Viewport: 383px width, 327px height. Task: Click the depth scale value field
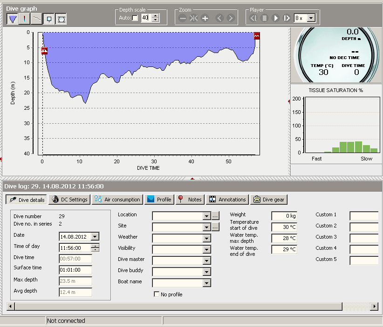pyautogui.click(x=146, y=18)
